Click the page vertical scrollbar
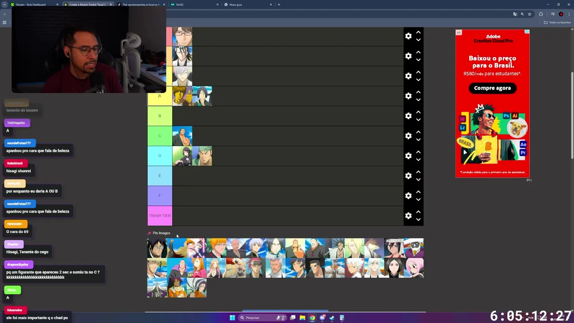 pyautogui.click(x=572, y=114)
